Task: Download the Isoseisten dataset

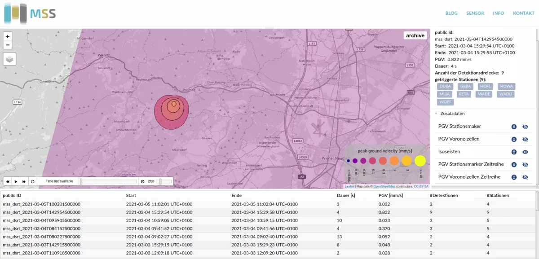Action: coord(514,152)
